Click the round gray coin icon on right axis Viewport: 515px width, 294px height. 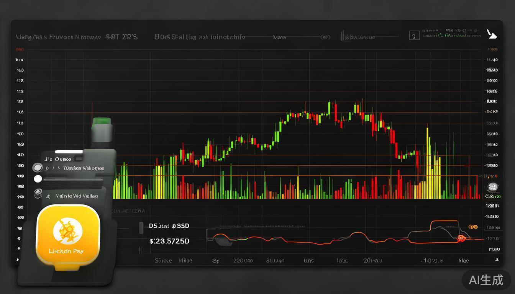(x=492, y=187)
